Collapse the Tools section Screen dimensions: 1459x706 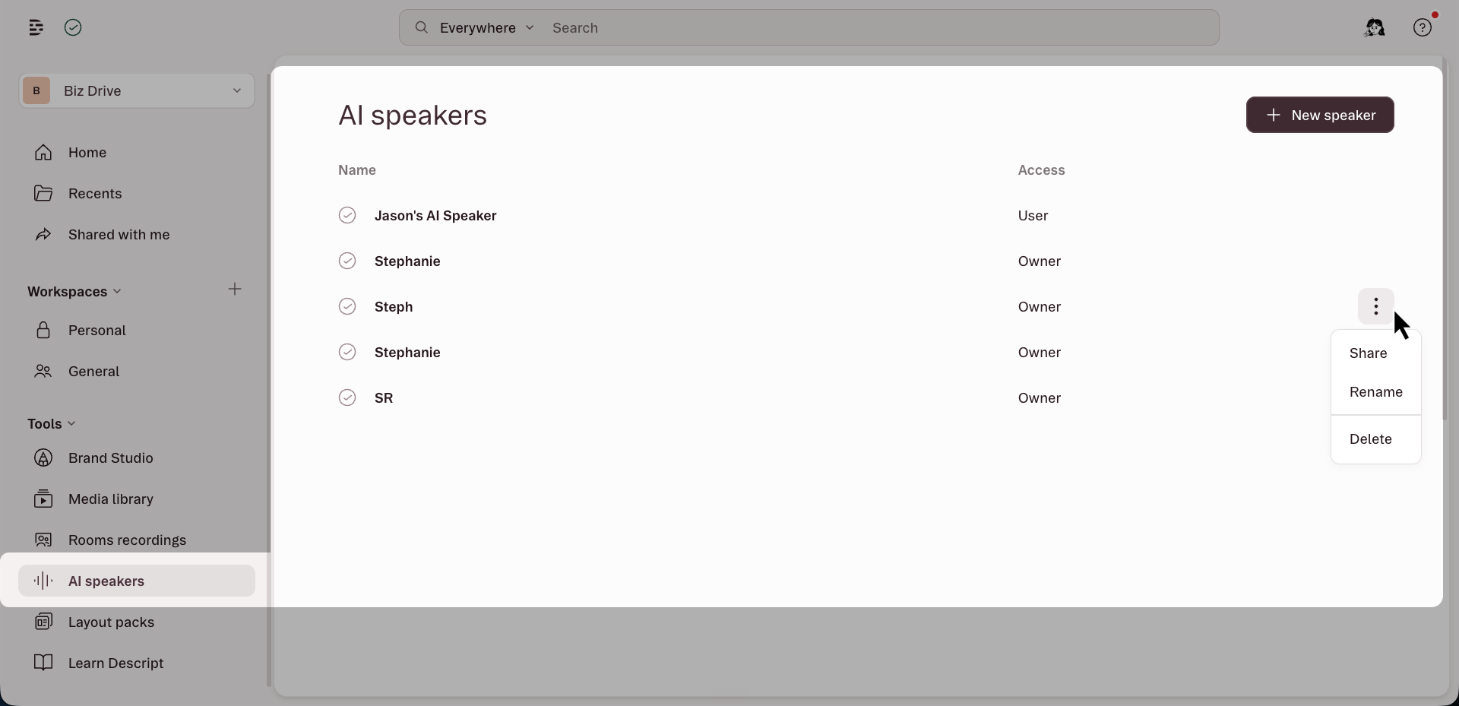[x=52, y=423]
